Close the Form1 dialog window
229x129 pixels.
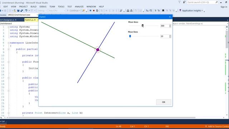pyautogui.click(x=170, y=17)
